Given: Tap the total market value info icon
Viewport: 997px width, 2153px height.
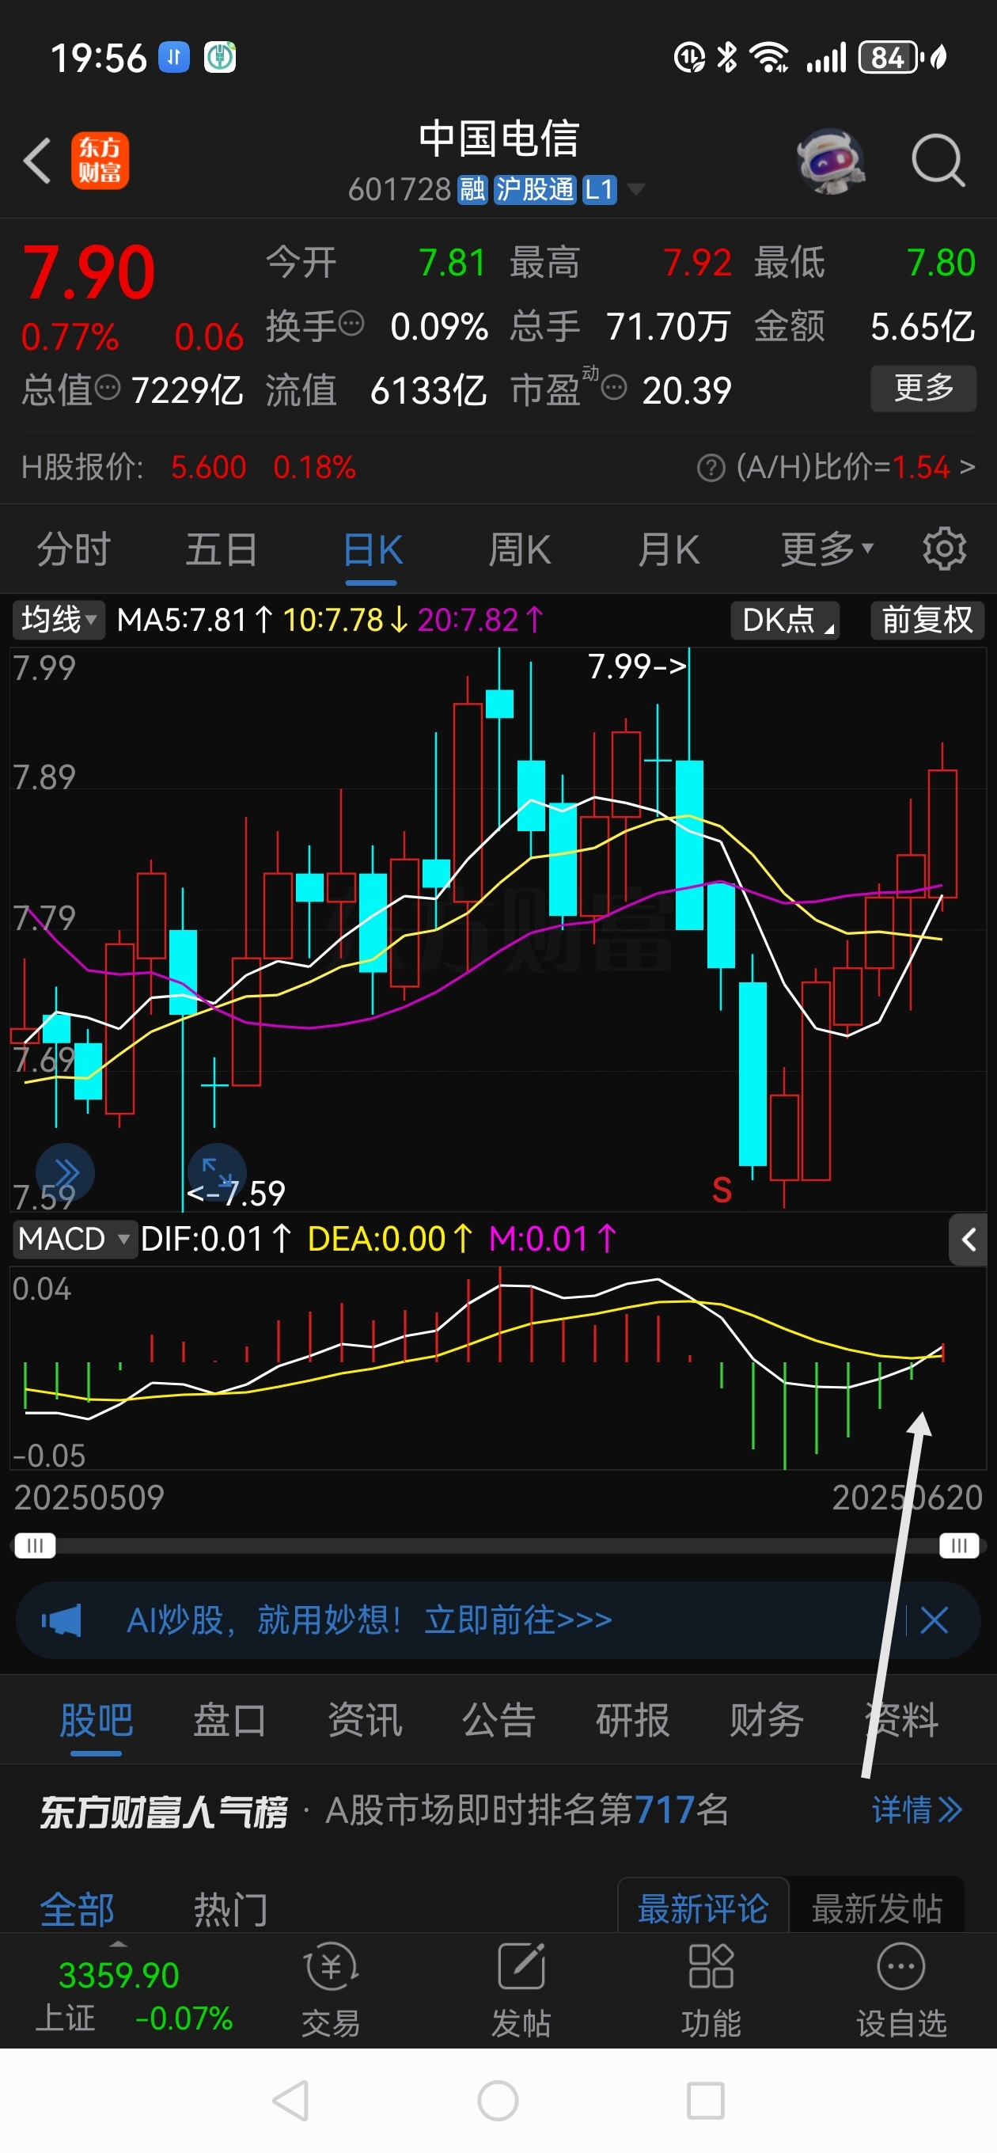Looking at the screenshot, I should tap(108, 388).
